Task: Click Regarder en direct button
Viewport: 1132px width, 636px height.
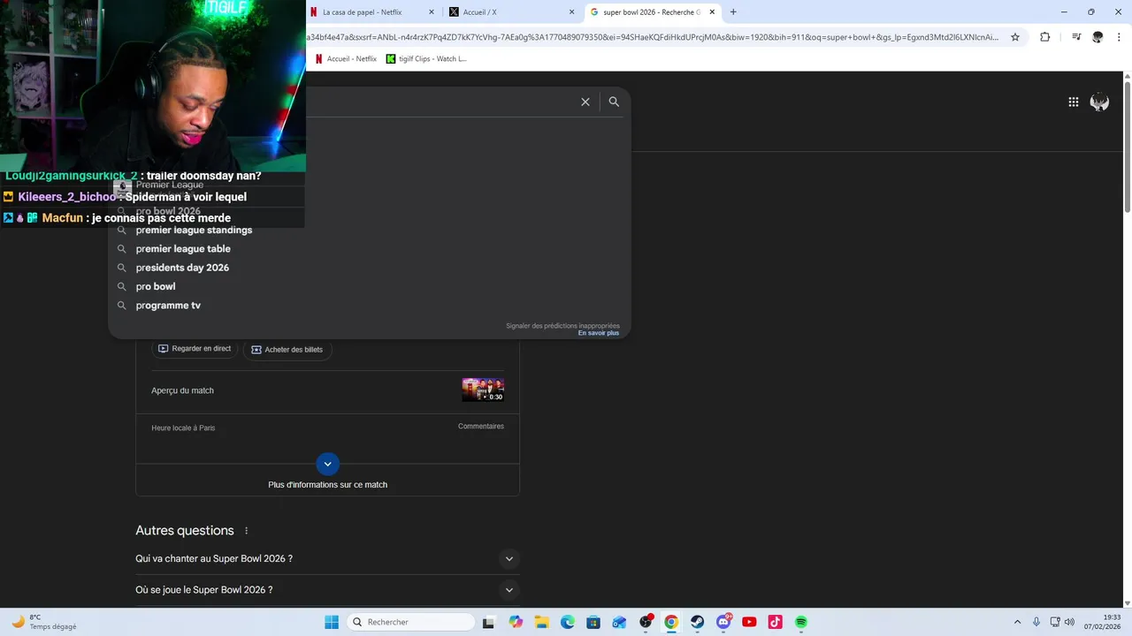Action: 195,349
